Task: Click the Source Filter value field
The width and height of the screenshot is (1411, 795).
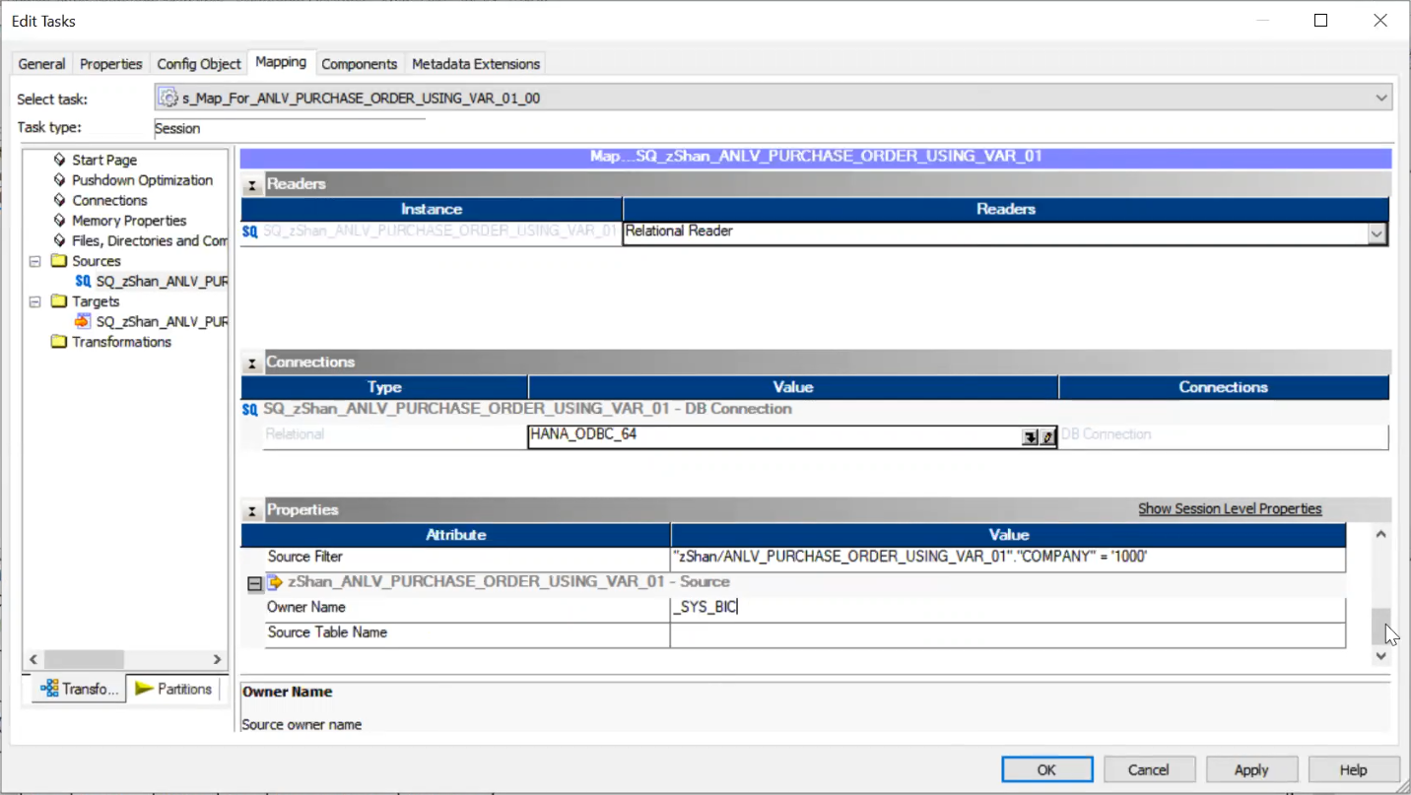Action: [x=1008, y=557]
